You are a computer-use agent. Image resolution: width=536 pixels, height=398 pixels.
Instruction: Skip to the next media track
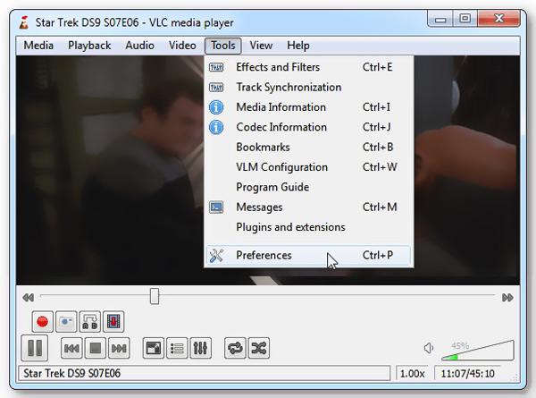[x=119, y=348]
